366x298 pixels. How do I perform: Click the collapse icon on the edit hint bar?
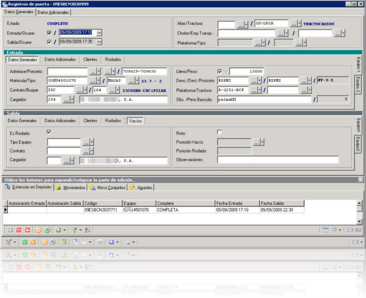[x=360, y=179]
